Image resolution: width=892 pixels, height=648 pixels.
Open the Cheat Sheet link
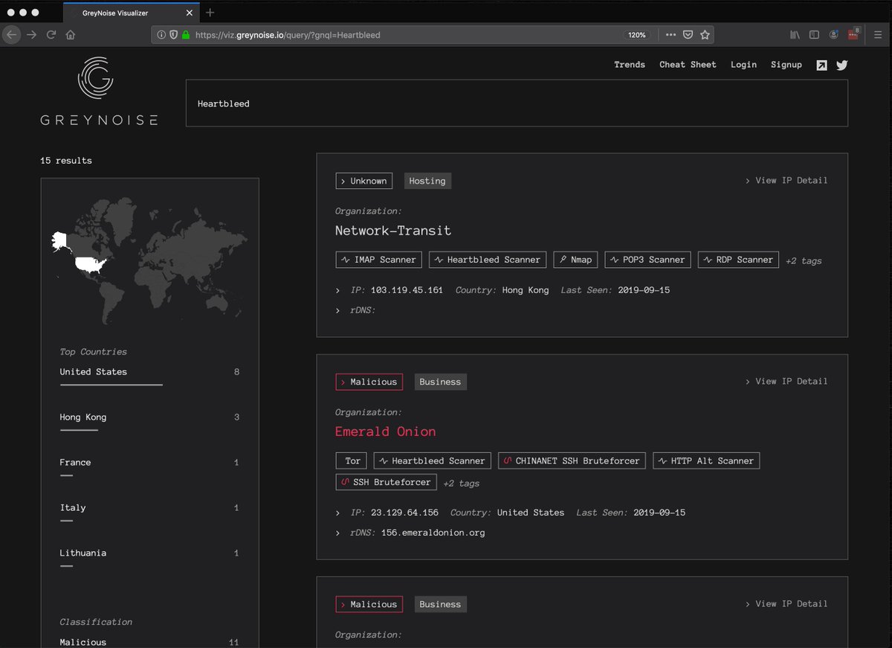(688, 65)
